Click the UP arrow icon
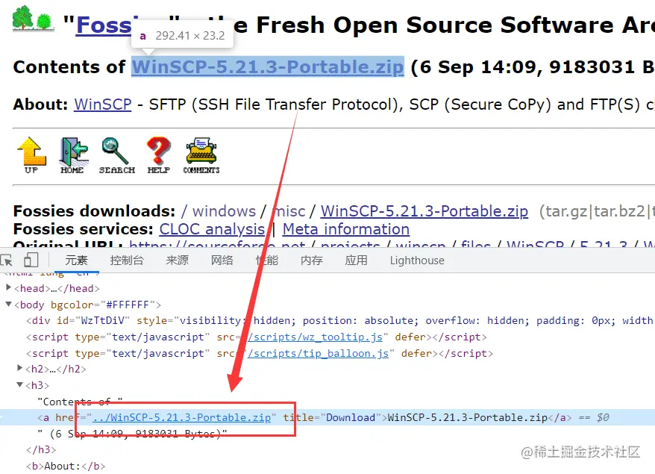Screen dimensions: 655x474 tap(32, 155)
